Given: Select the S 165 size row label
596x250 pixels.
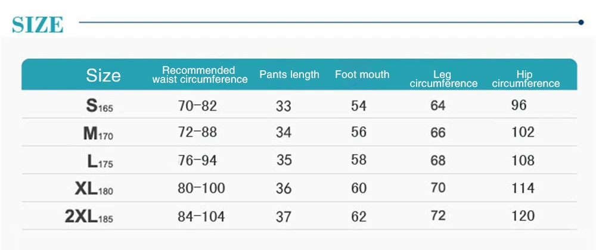Looking at the screenshot, I should click(x=100, y=106).
